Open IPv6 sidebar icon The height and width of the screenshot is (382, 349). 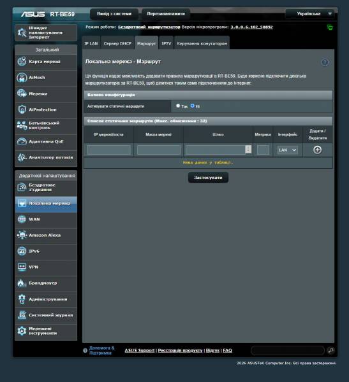[22, 251]
